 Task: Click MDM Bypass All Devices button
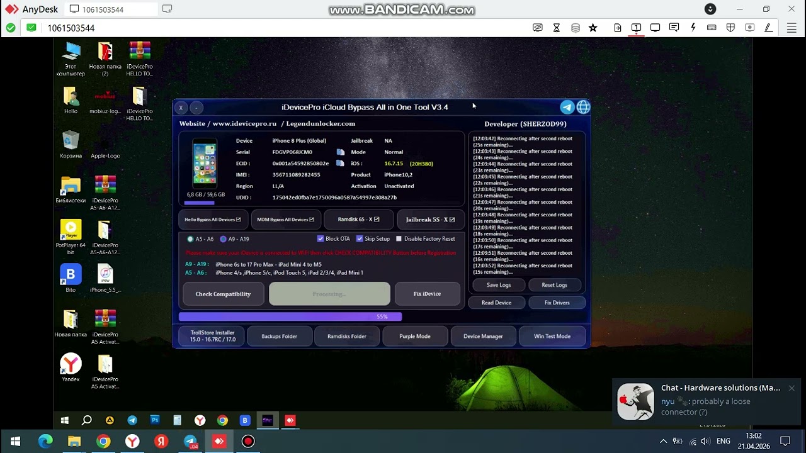285,220
